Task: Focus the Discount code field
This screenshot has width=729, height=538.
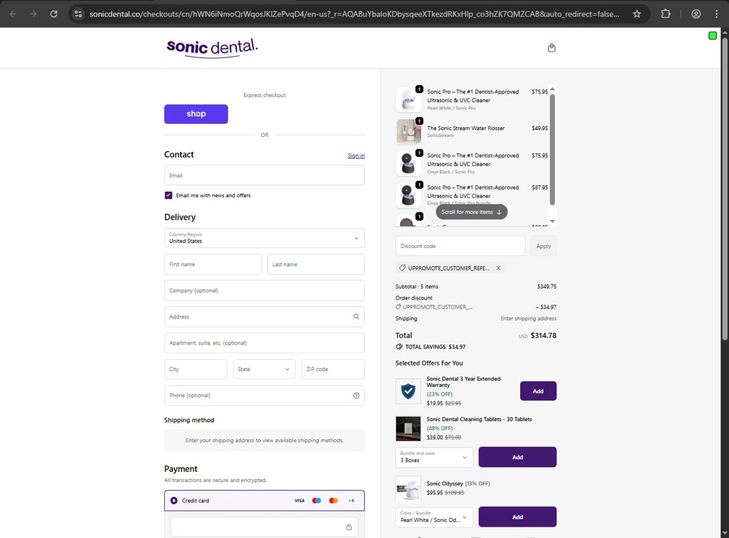Action: tap(460, 246)
